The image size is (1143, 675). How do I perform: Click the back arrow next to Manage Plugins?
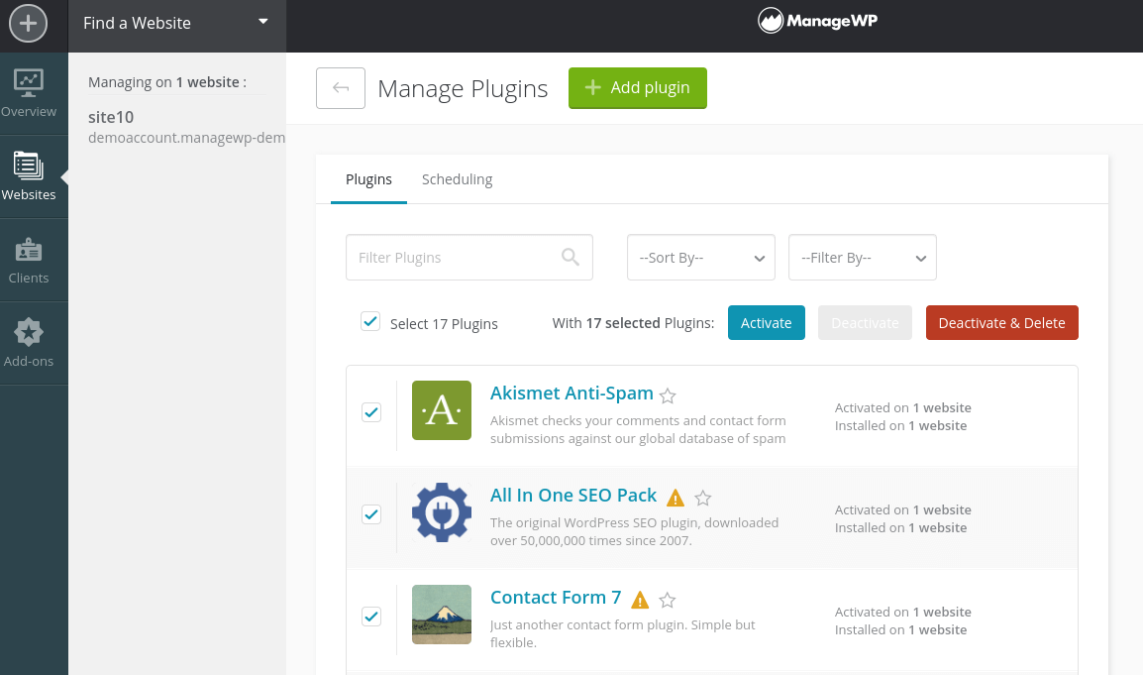[341, 87]
